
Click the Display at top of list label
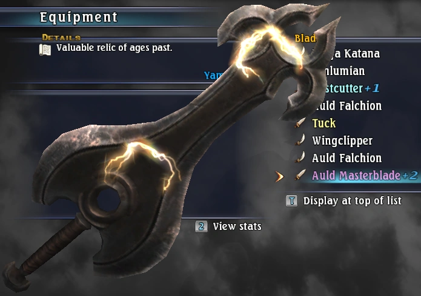(353, 201)
